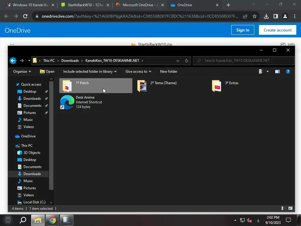Open the clock and date flyout
Screen dimensions: 301x226
[x=273, y=220]
